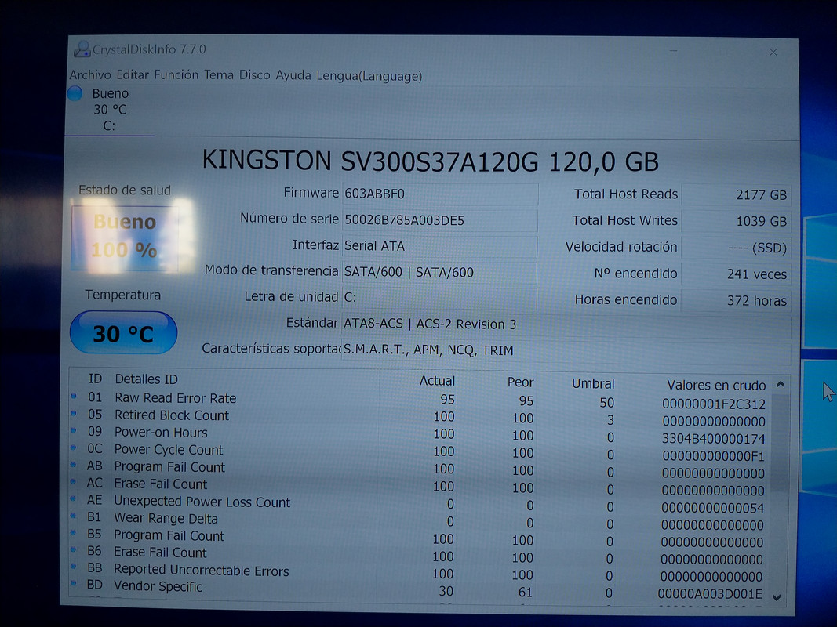Click the Velocidad rotación value ---- (SSD)

click(x=736, y=248)
